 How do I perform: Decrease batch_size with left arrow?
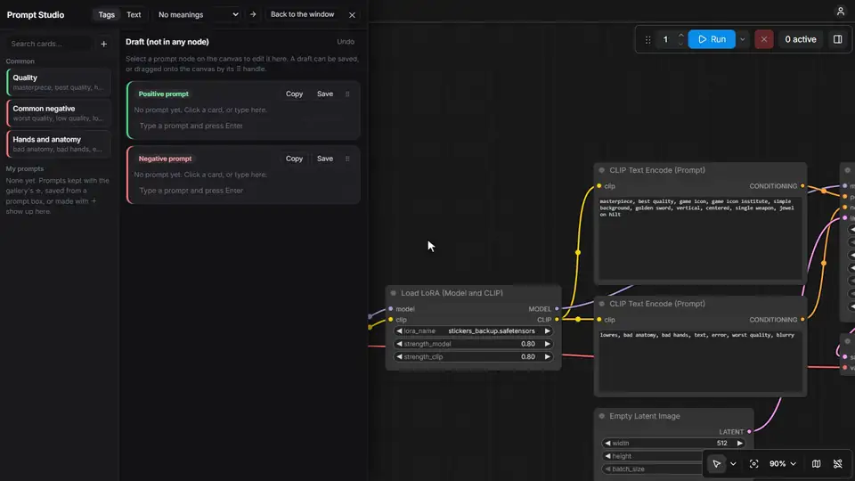(x=607, y=469)
